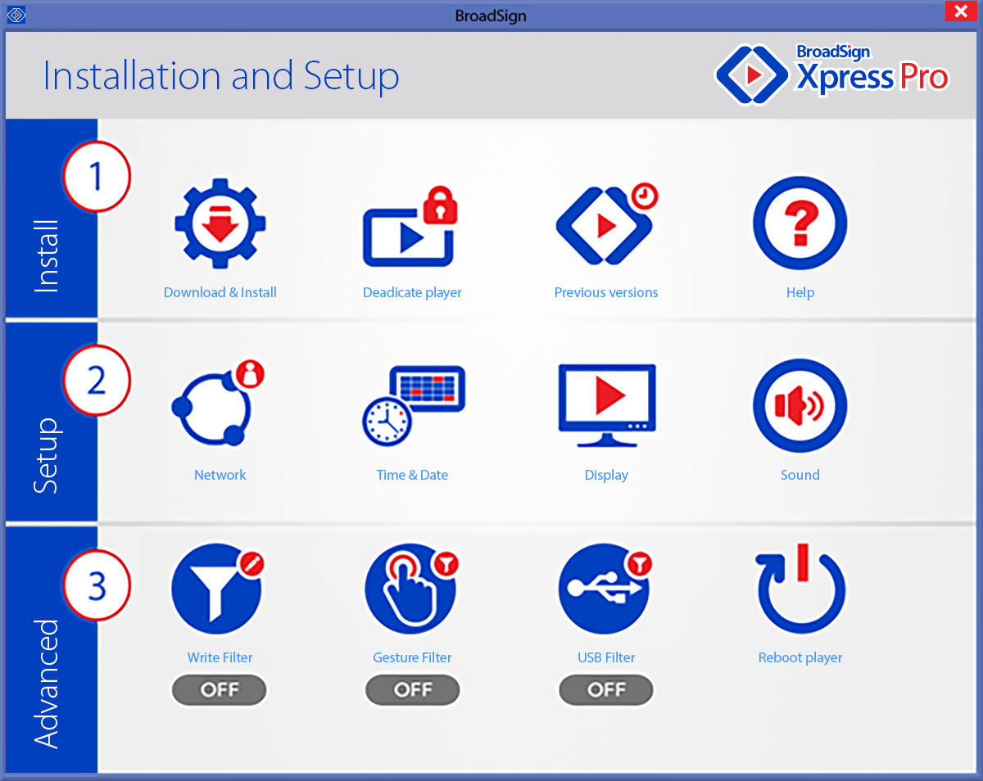Click the Time & Date calendar clock icon
The height and width of the screenshot is (781, 983).
[413, 406]
